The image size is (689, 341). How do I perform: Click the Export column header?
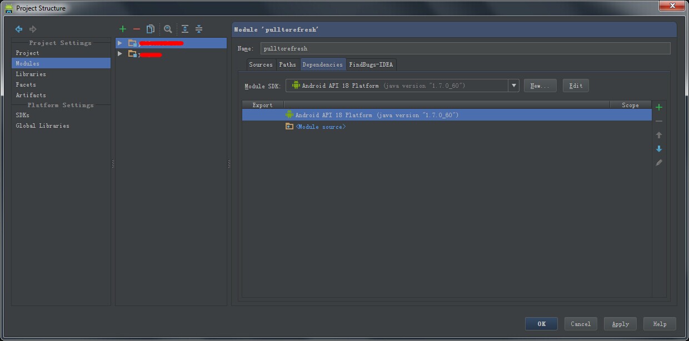click(263, 105)
